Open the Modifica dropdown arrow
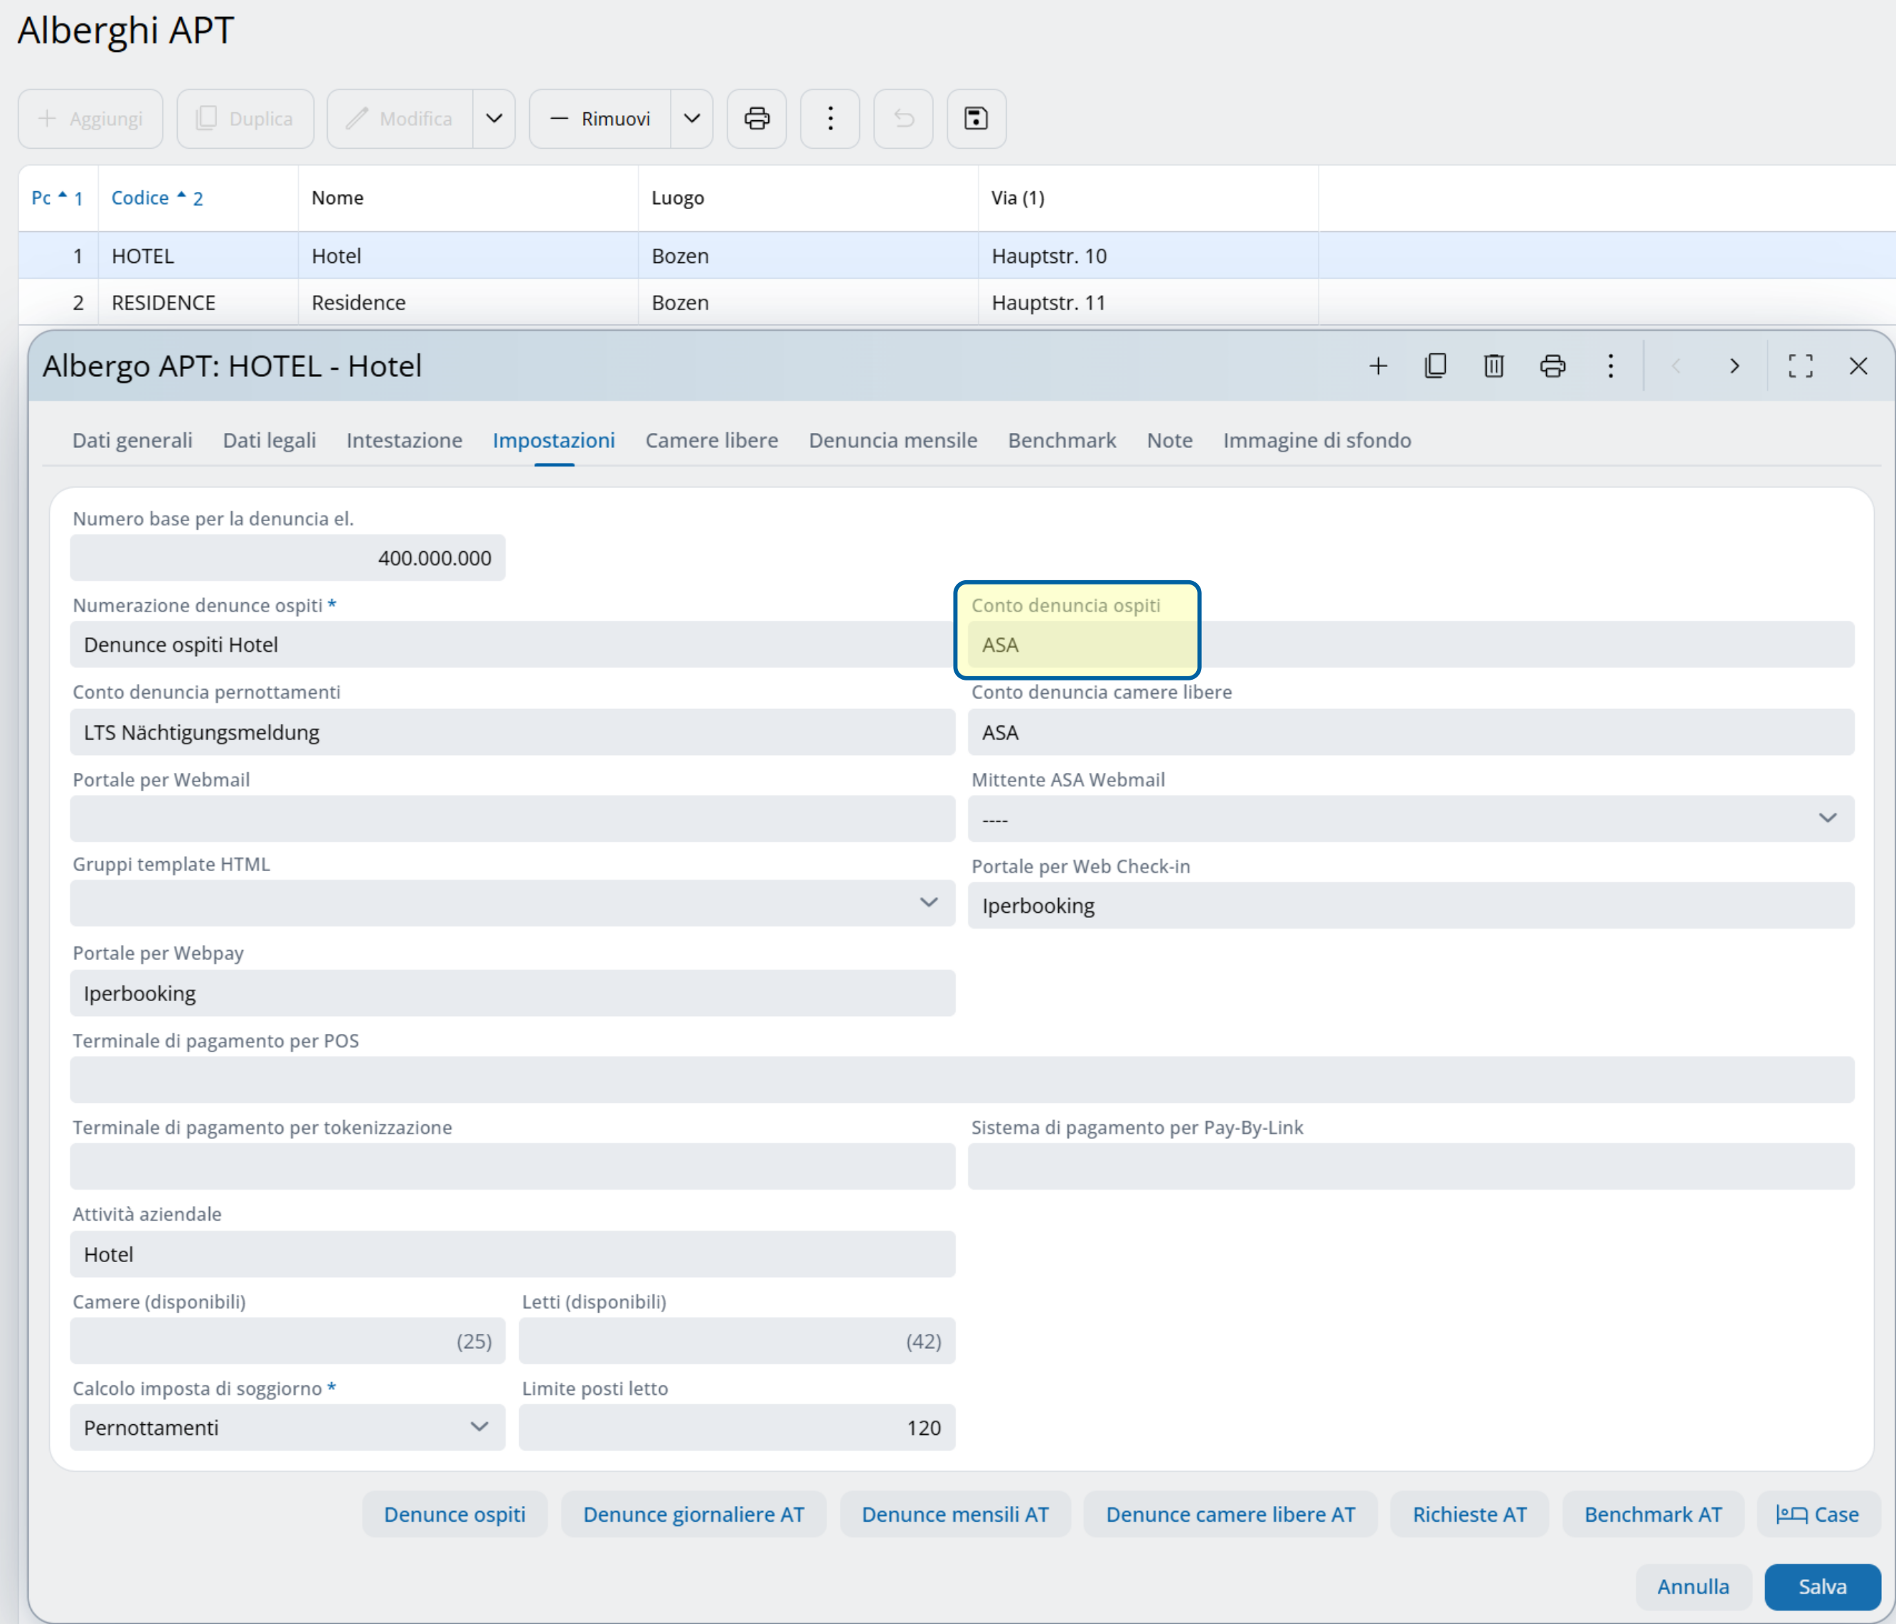 tap(494, 118)
